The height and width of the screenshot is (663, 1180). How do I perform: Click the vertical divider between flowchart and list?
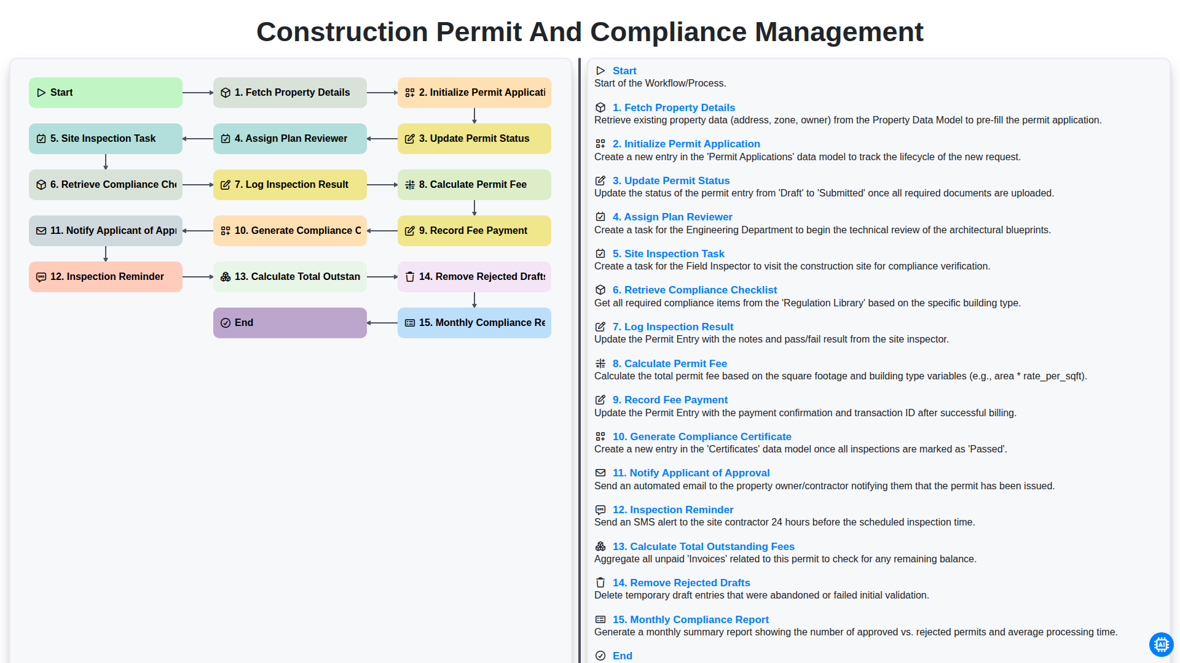580,360
